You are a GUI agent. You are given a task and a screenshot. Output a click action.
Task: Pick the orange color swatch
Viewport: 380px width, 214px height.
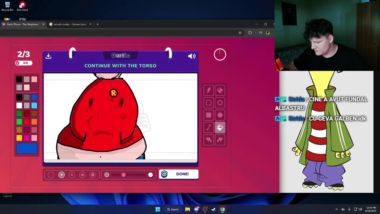tap(34, 122)
